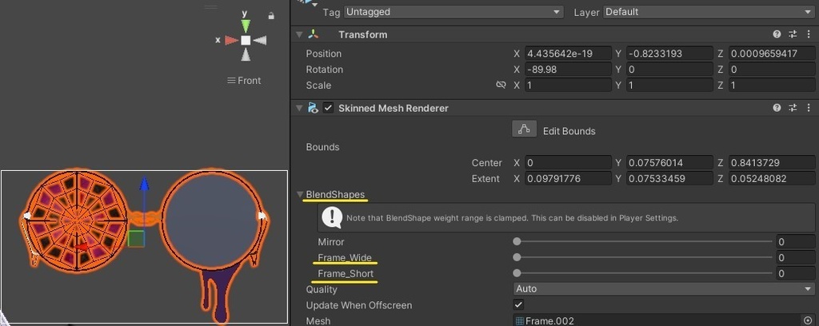Open Transform component presets icon
This screenshot has height=326, width=819.
pos(793,34)
